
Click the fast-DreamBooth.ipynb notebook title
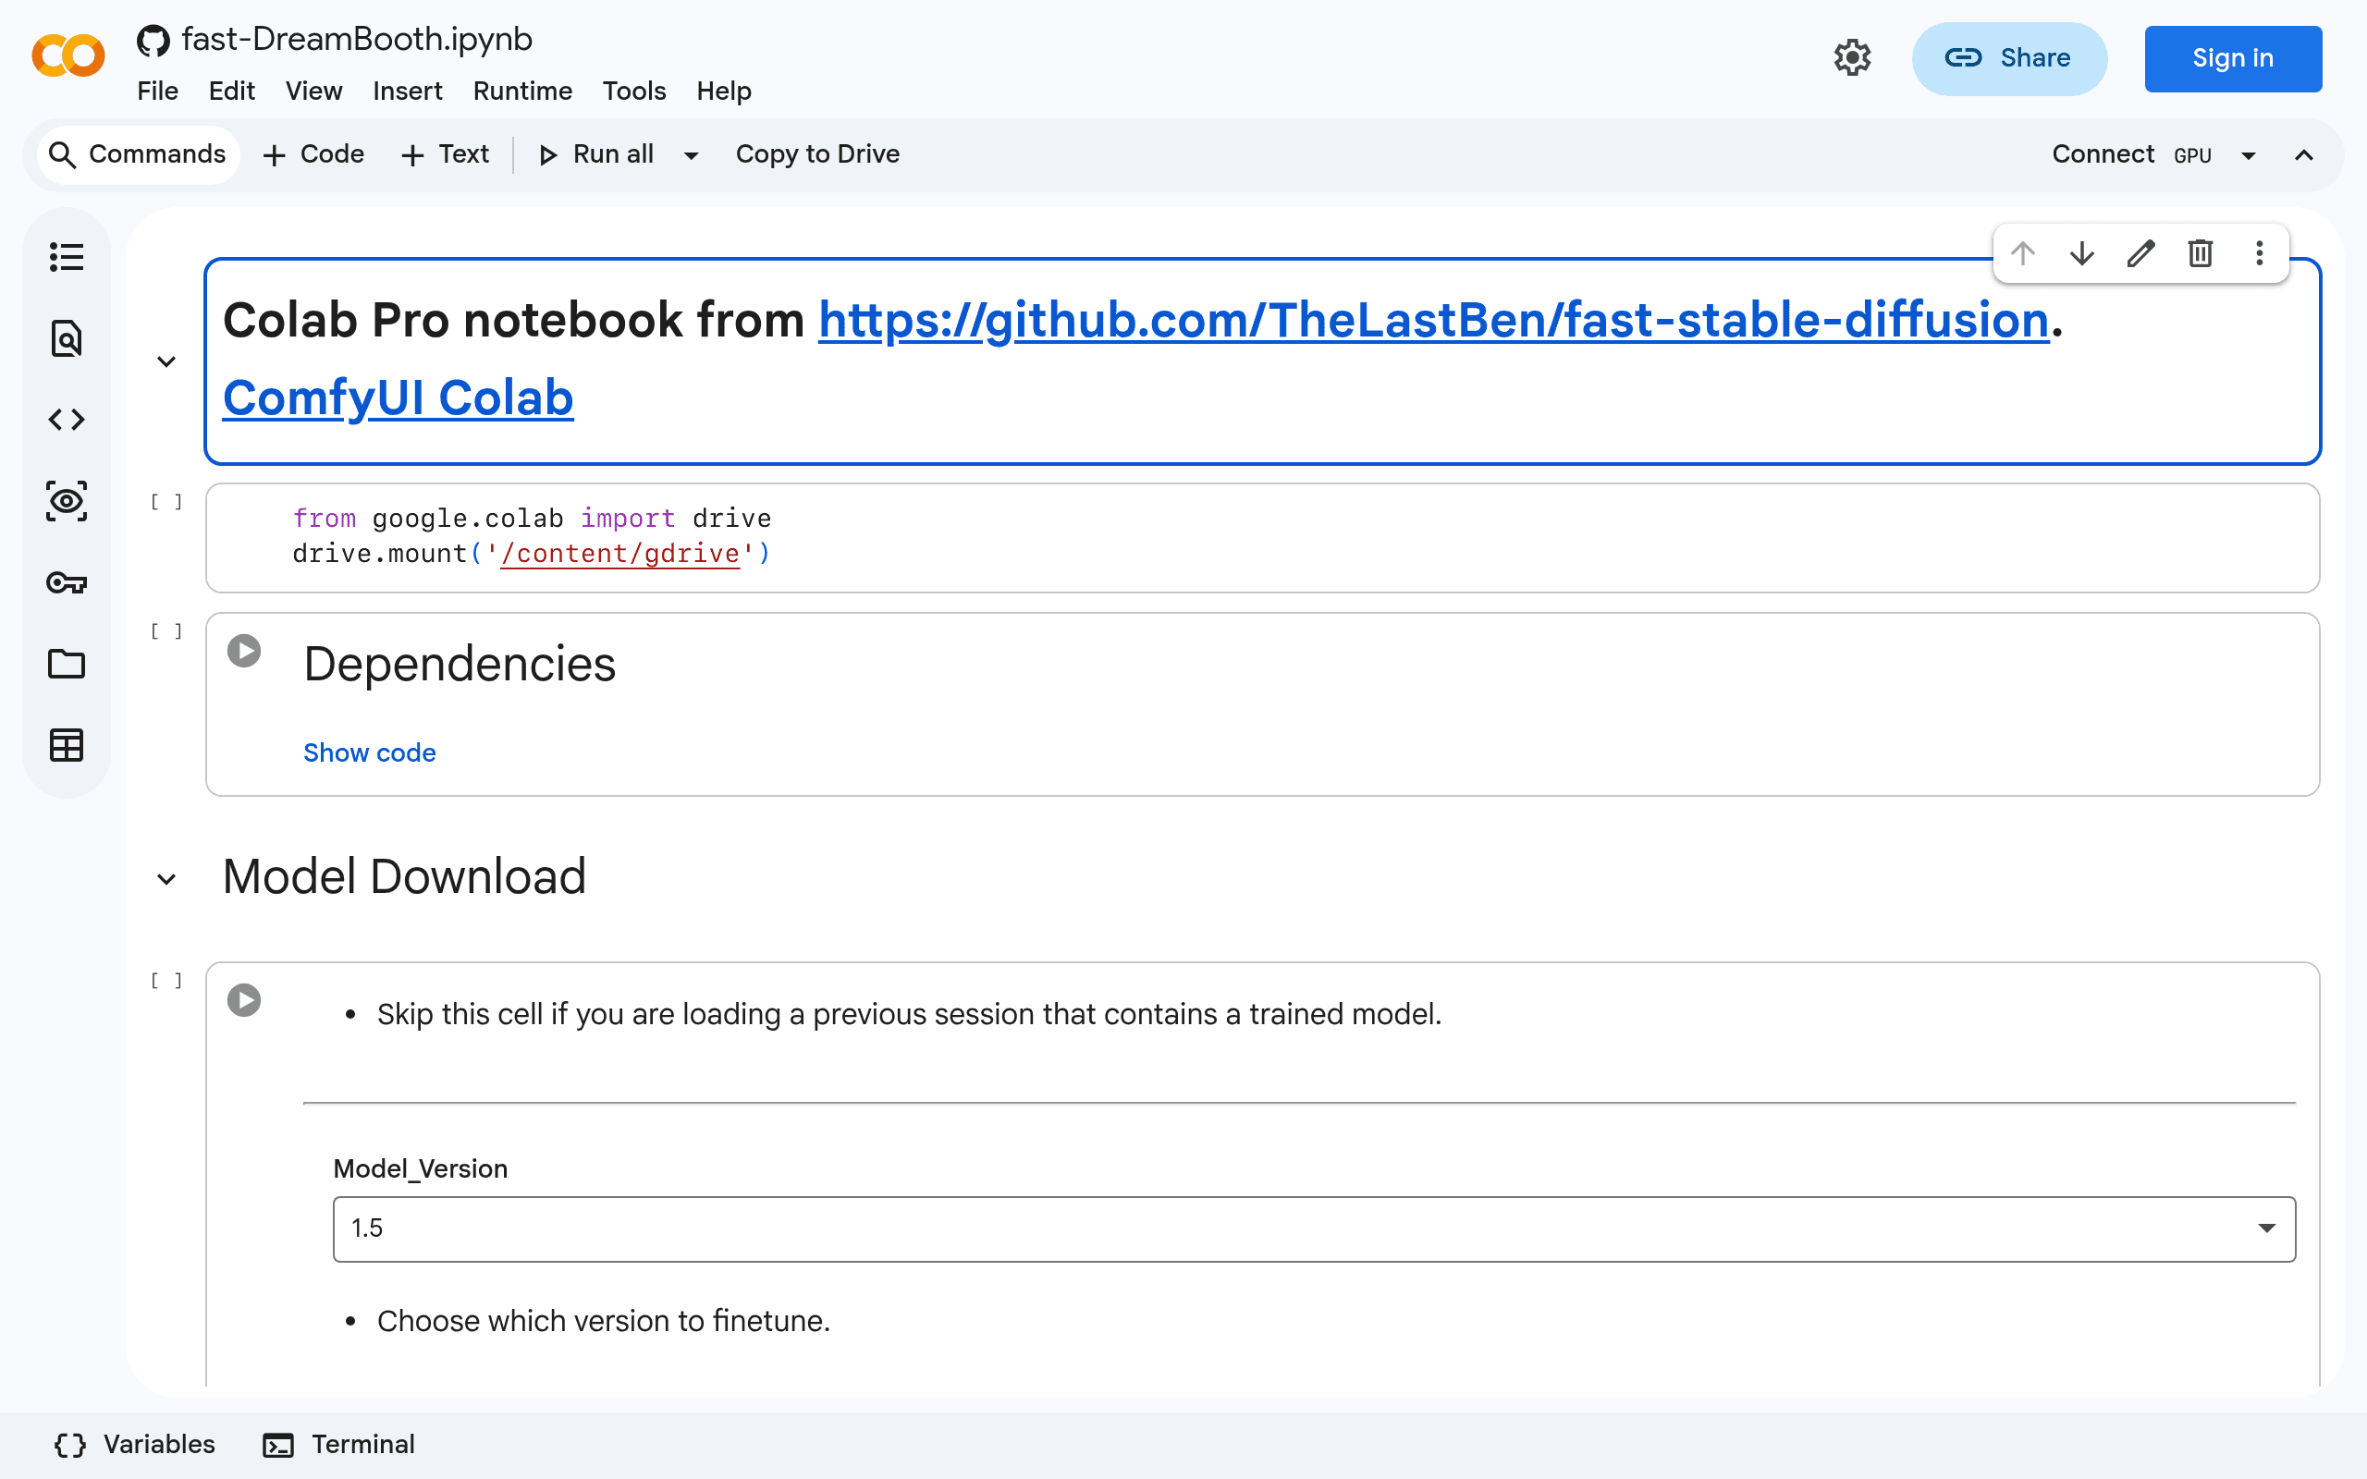(357, 39)
